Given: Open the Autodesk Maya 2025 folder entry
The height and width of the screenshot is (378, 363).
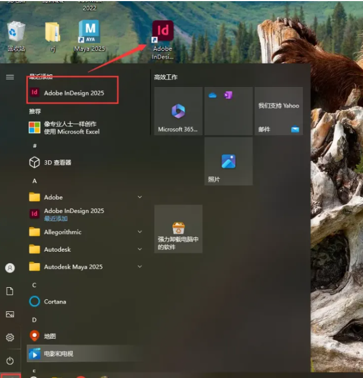Looking at the screenshot, I should point(85,266).
